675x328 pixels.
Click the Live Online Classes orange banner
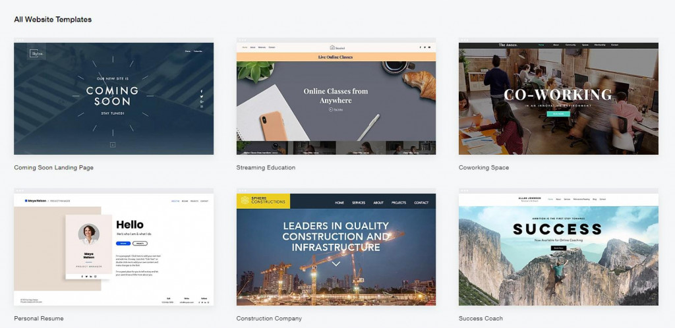(x=336, y=57)
